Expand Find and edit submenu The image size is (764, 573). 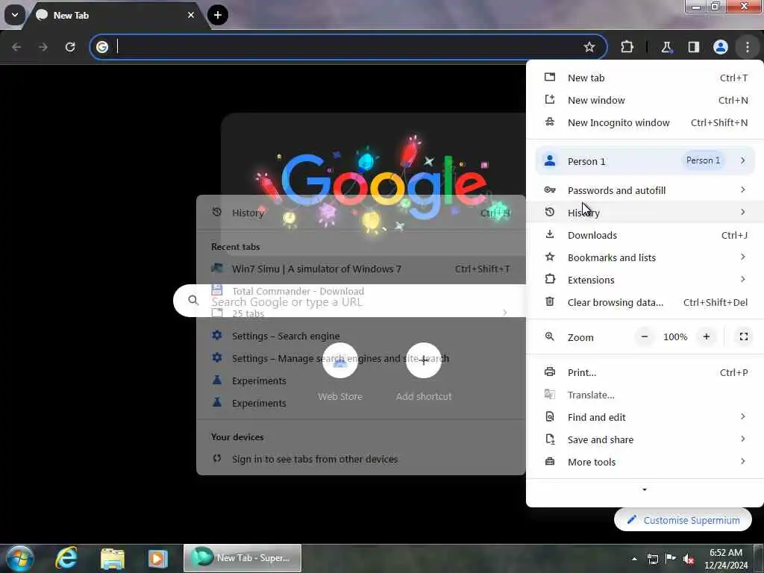point(645,417)
